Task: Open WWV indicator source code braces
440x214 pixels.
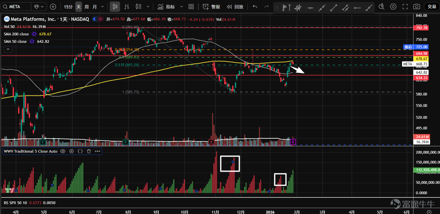Action: coord(80,151)
